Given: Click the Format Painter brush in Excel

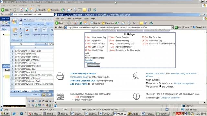Looking at the screenshot, I should pos(20,36).
